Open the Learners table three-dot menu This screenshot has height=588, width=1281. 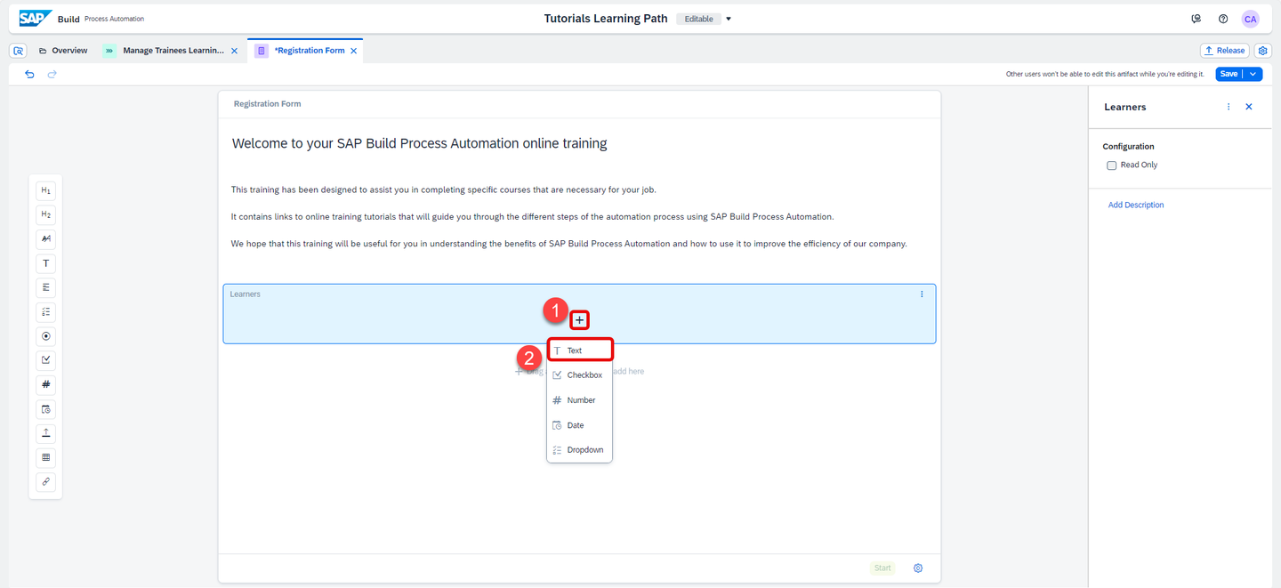922,294
